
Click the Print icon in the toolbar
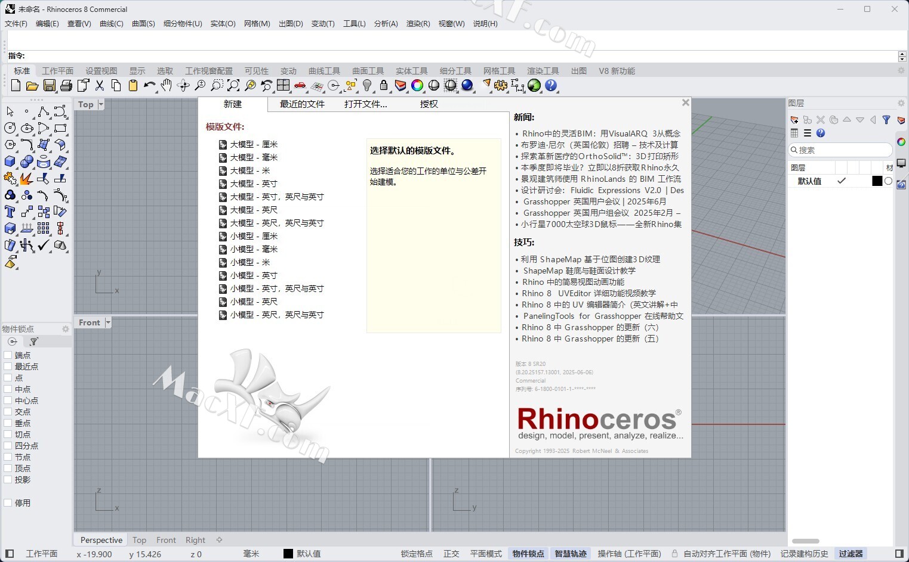pos(66,85)
